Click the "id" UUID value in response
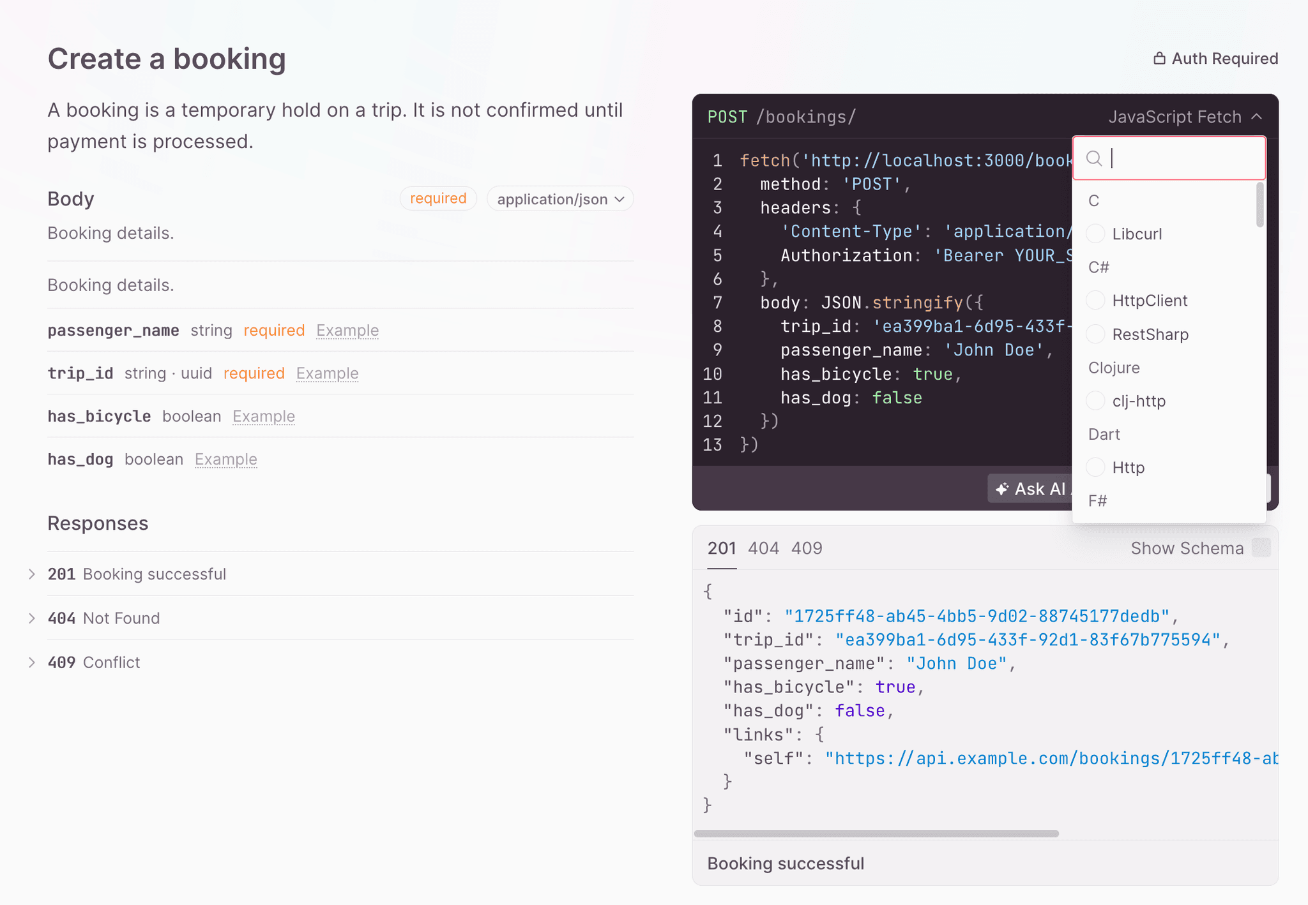The width and height of the screenshot is (1308, 905). coord(977,616)
